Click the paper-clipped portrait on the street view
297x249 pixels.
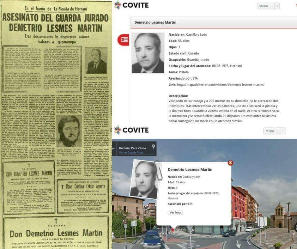tap(145, 179)
